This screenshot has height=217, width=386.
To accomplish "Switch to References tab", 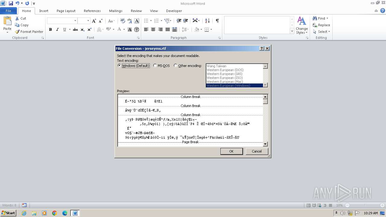I will [x=92, y=11].
